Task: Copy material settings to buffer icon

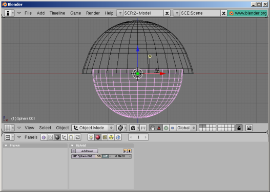Action: [125, 151]
